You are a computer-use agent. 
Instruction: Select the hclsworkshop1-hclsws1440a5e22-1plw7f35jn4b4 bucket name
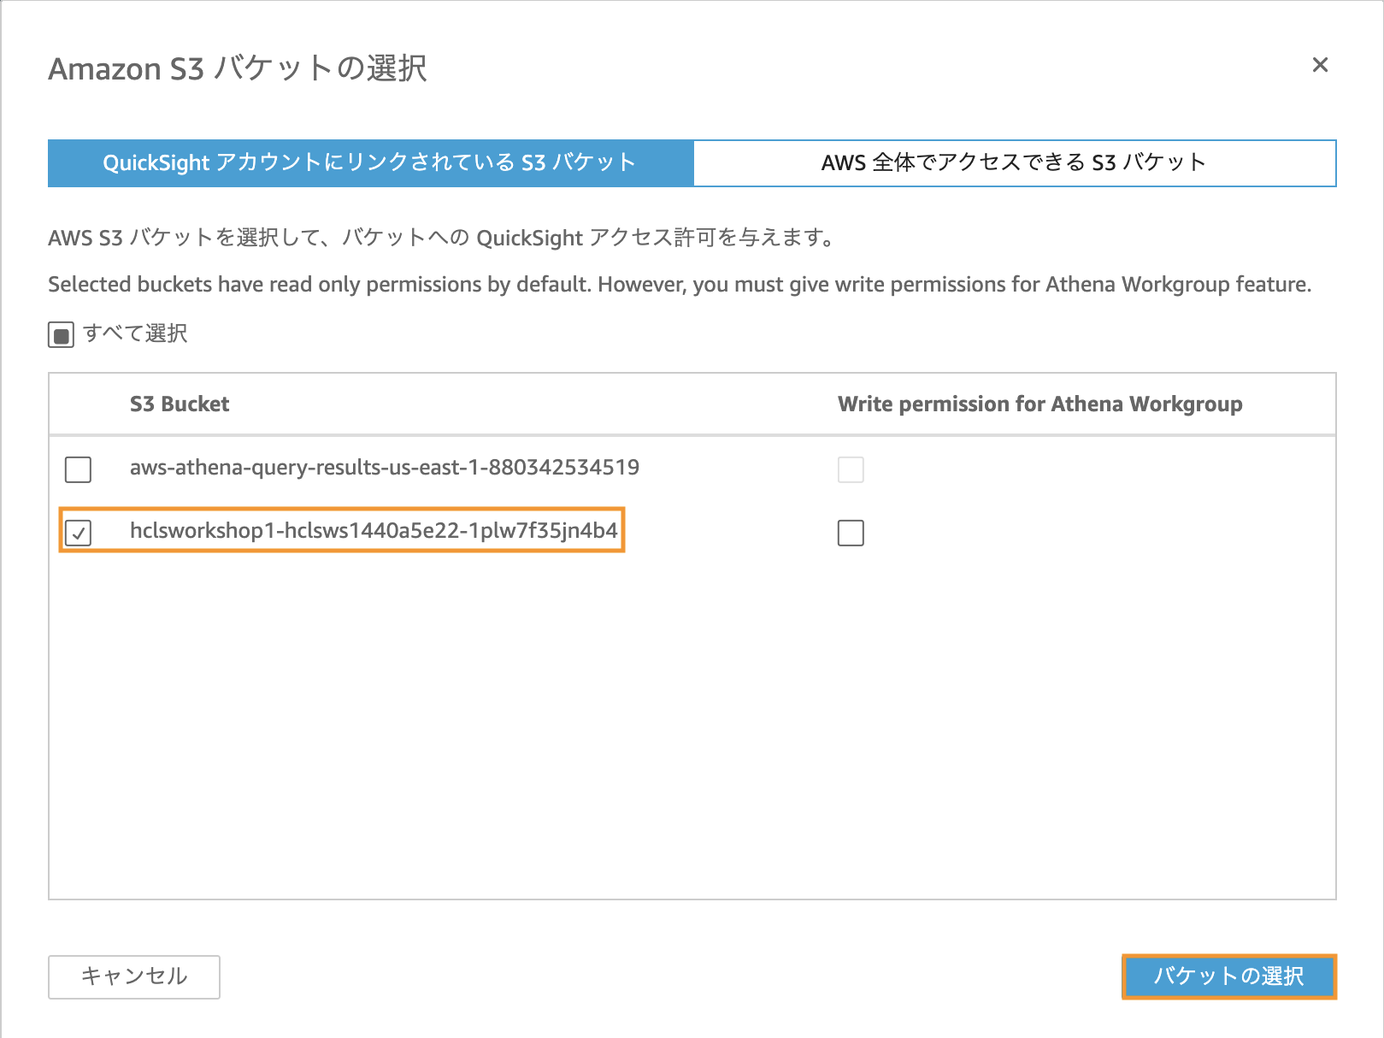point(374,531)
